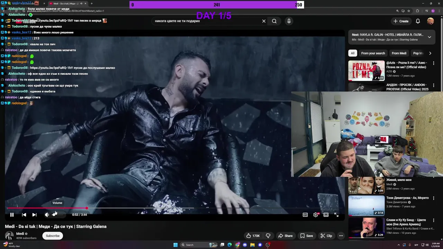Open more actions three-dot menu below video
Image resolution: width=443 pixels, height=249 pixels.
(x=341, y=236)
